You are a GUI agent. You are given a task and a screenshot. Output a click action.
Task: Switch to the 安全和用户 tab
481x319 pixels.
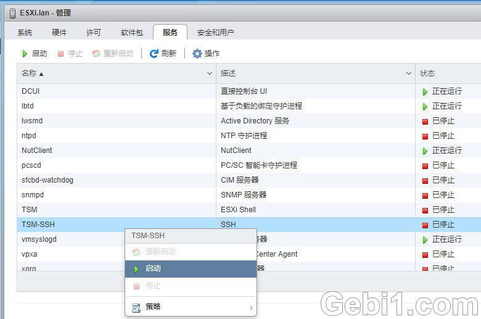pos(215,32)
